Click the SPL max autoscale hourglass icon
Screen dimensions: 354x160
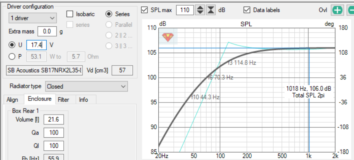(x=211, y=10)
